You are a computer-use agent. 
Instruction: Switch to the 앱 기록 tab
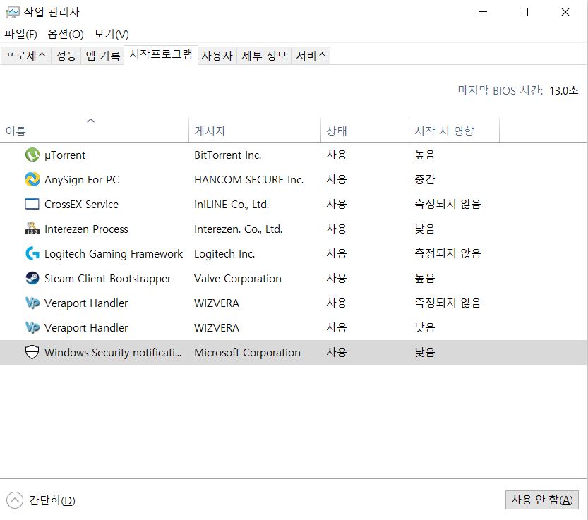coord(102,56)
